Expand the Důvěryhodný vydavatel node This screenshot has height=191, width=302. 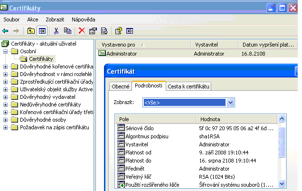5,97
